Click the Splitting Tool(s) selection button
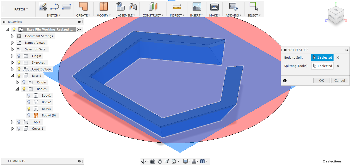Screen dimensions: 350x166 (322, 66)
